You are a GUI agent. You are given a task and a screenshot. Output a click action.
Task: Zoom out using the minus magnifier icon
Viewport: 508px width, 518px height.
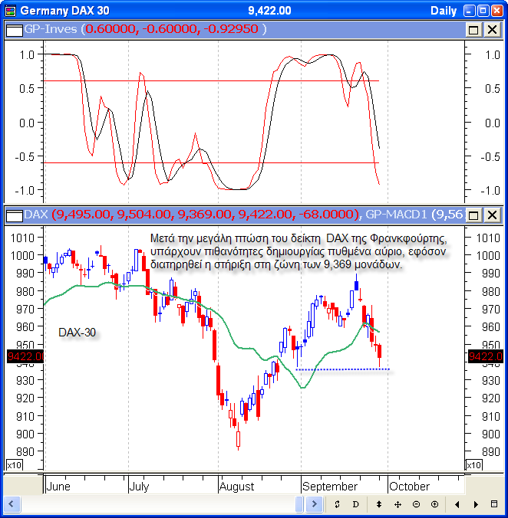(x=416, y=504)
